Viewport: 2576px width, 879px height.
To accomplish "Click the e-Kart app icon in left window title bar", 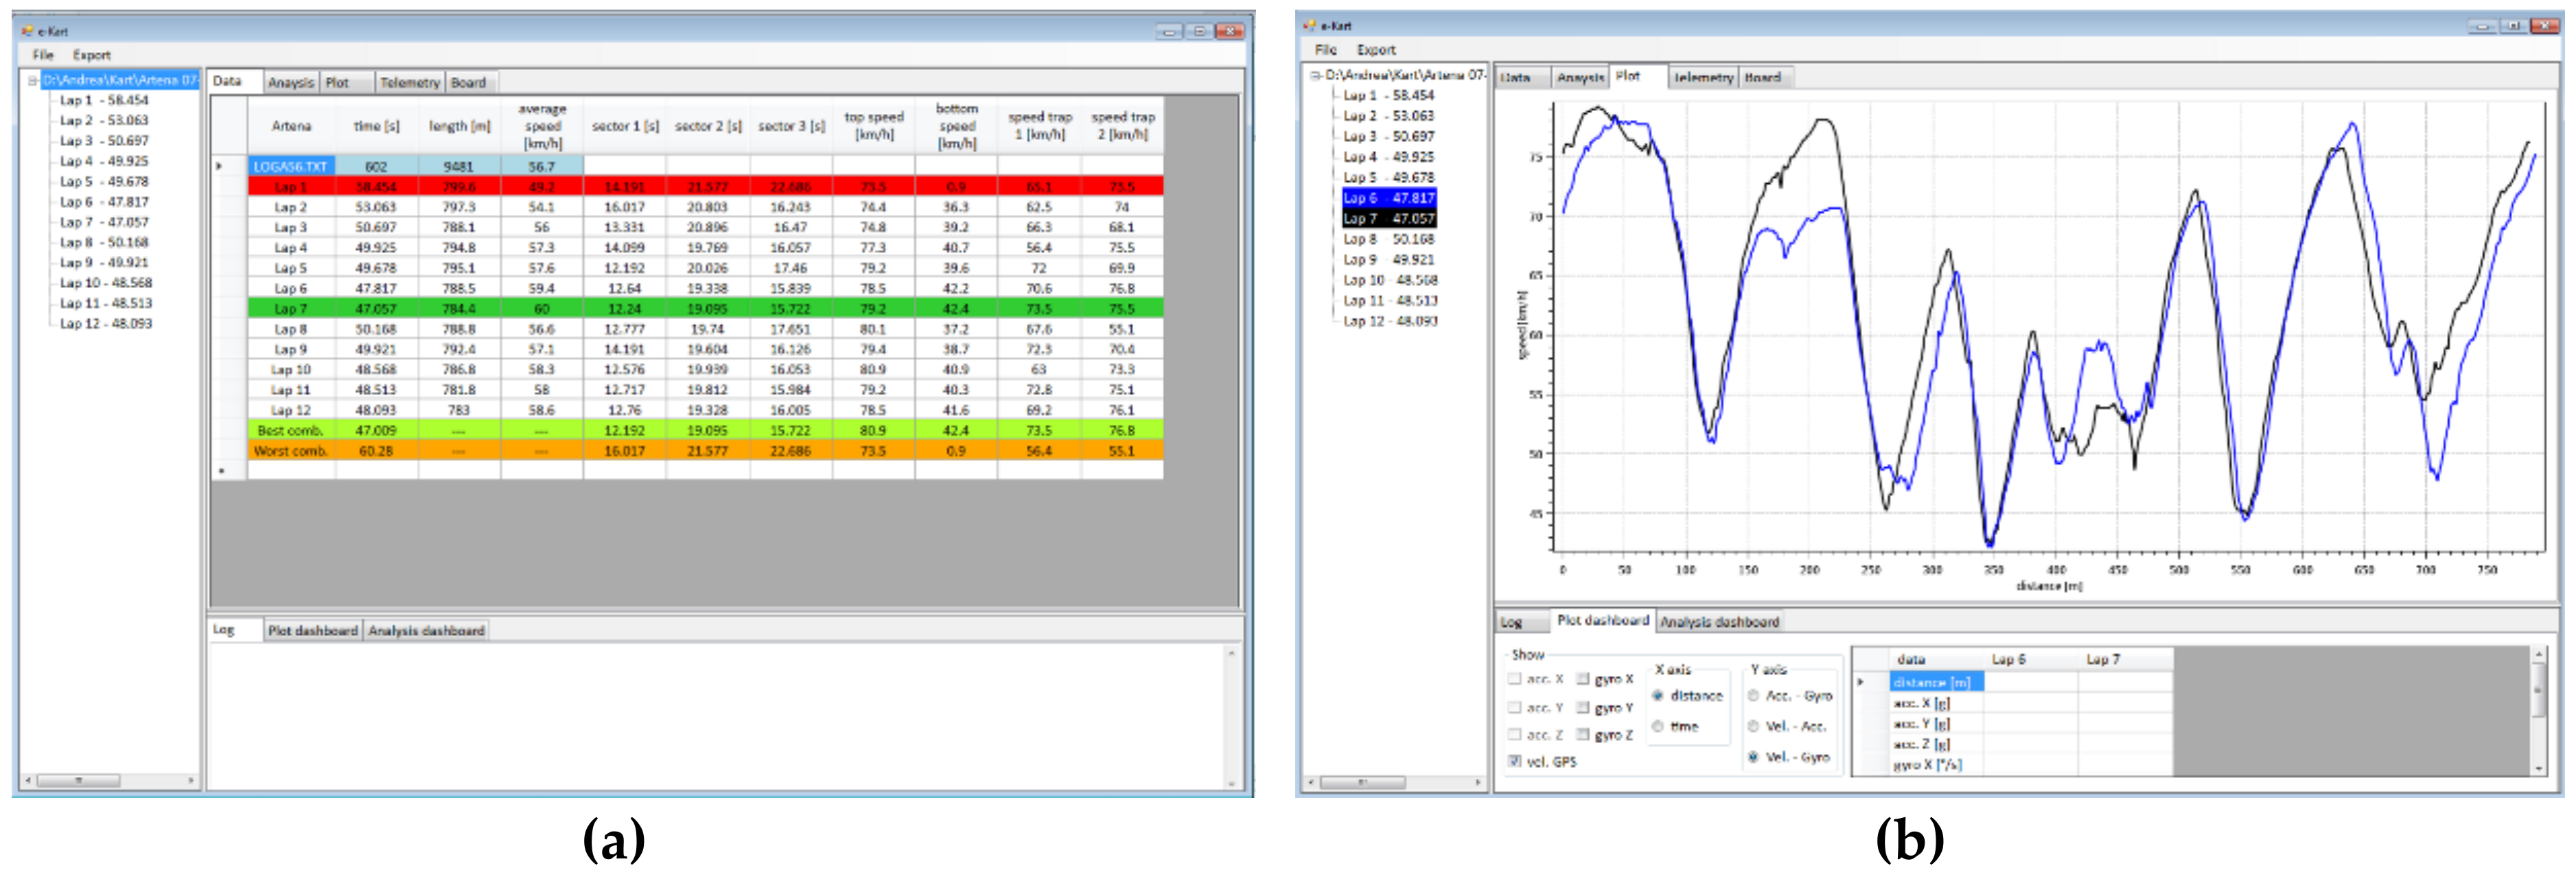I will (x=27, y=31).
